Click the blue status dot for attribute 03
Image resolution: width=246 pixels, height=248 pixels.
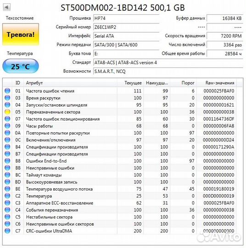point(7,98)
